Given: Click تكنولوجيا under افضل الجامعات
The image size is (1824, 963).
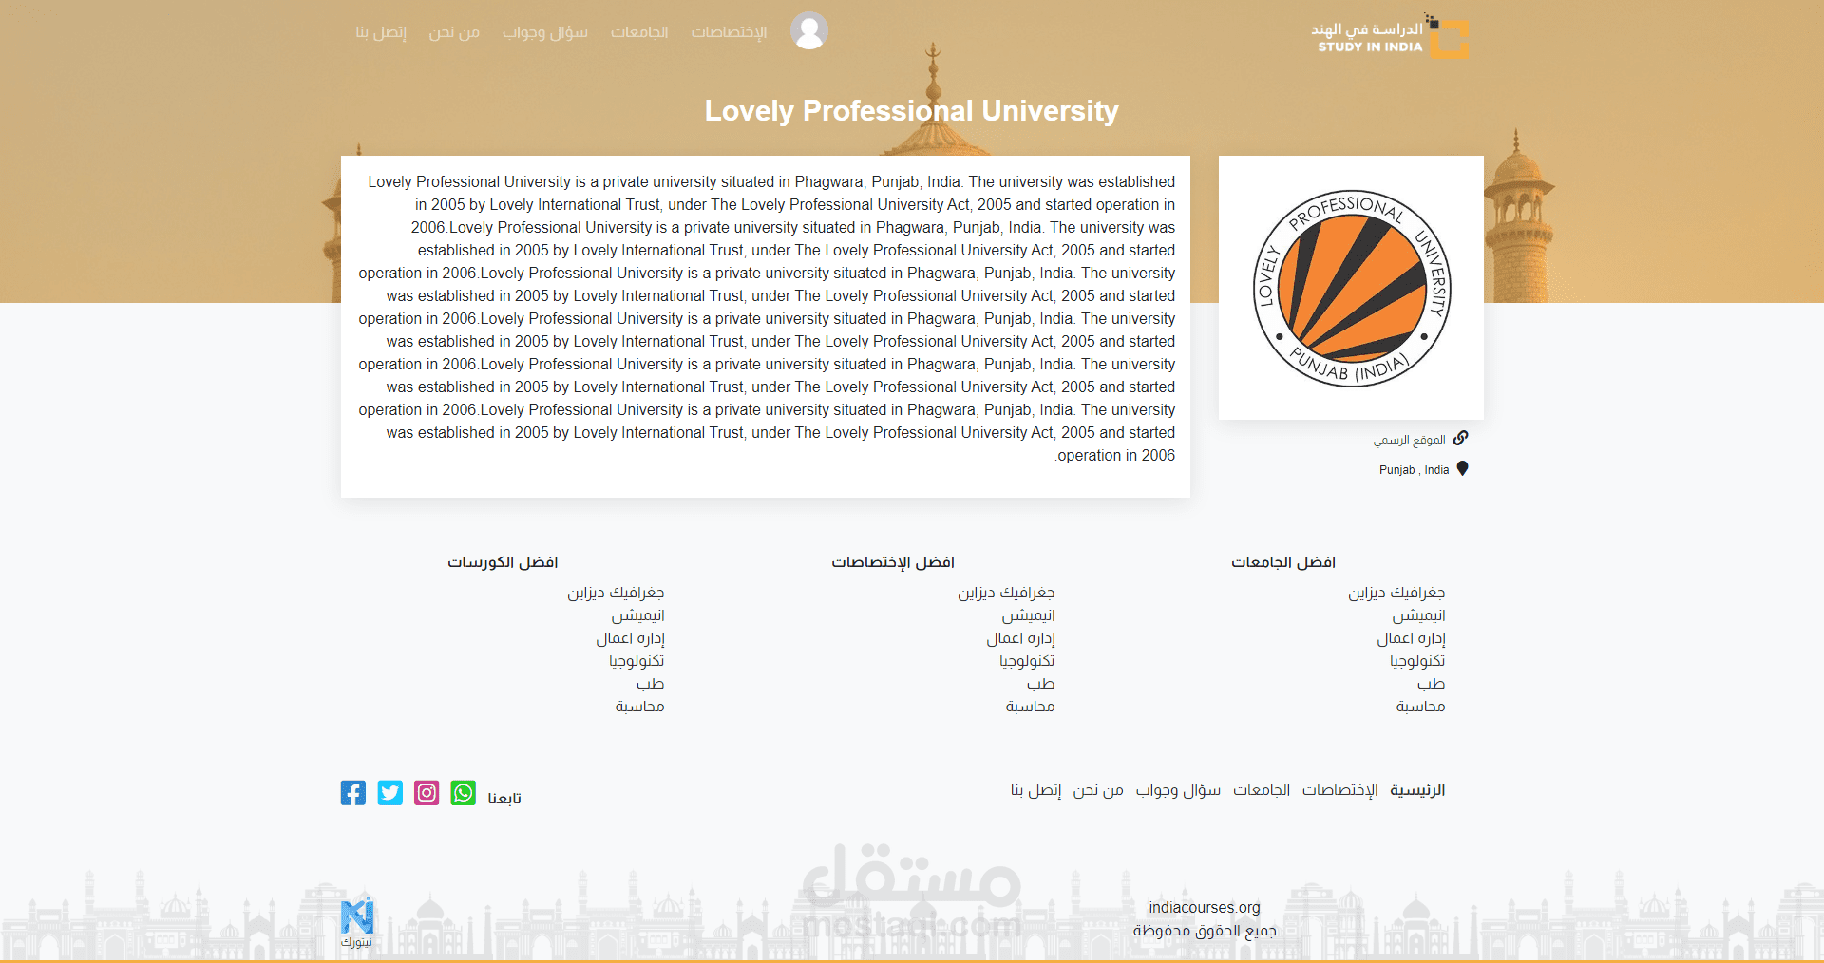Looking at the screenshot, I should click(1417, 661).
